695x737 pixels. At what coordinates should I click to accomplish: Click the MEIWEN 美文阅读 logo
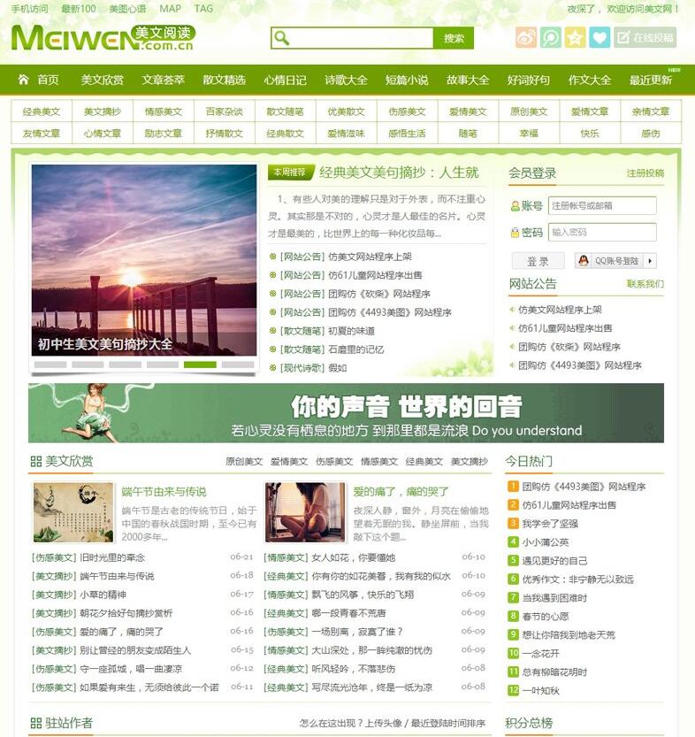[103, 37]
